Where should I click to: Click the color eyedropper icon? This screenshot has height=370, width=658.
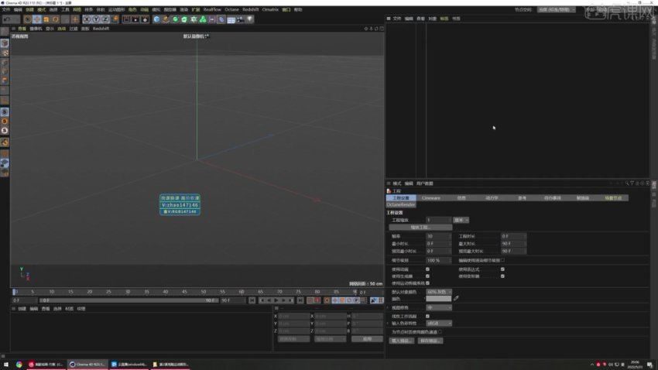pos(456,298)
